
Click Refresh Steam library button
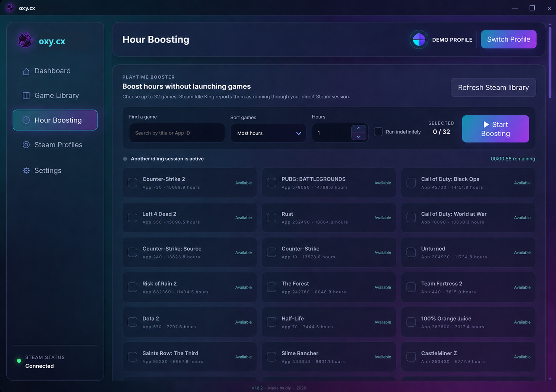493,87
